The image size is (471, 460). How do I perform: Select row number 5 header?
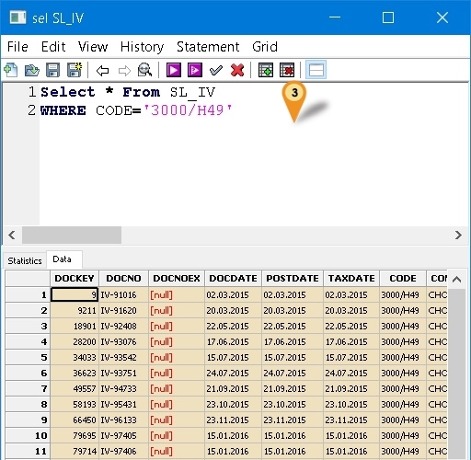[28, 357]
